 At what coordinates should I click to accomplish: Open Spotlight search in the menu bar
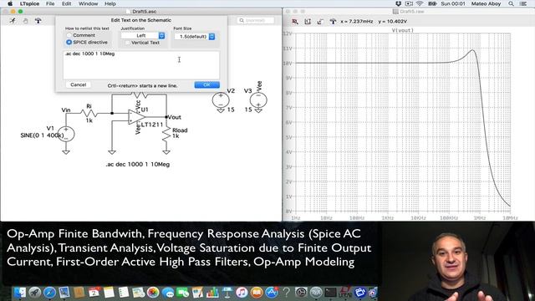(511, 3)
